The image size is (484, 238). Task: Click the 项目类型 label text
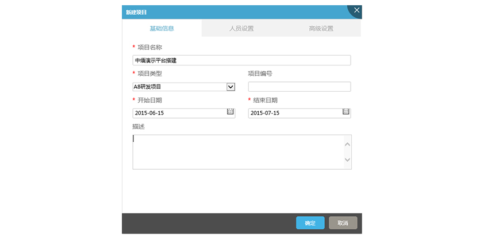pos(149,73)
